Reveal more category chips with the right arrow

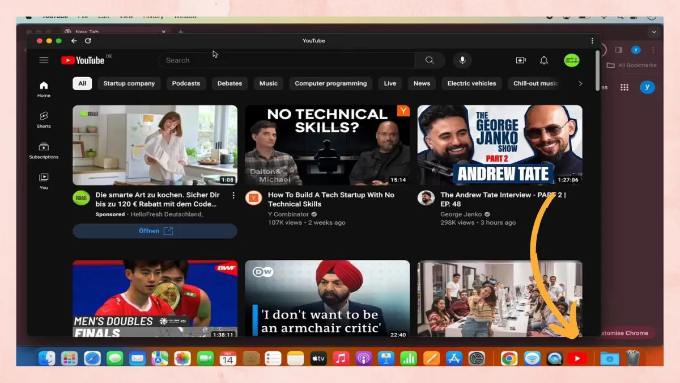pos(580,83)
